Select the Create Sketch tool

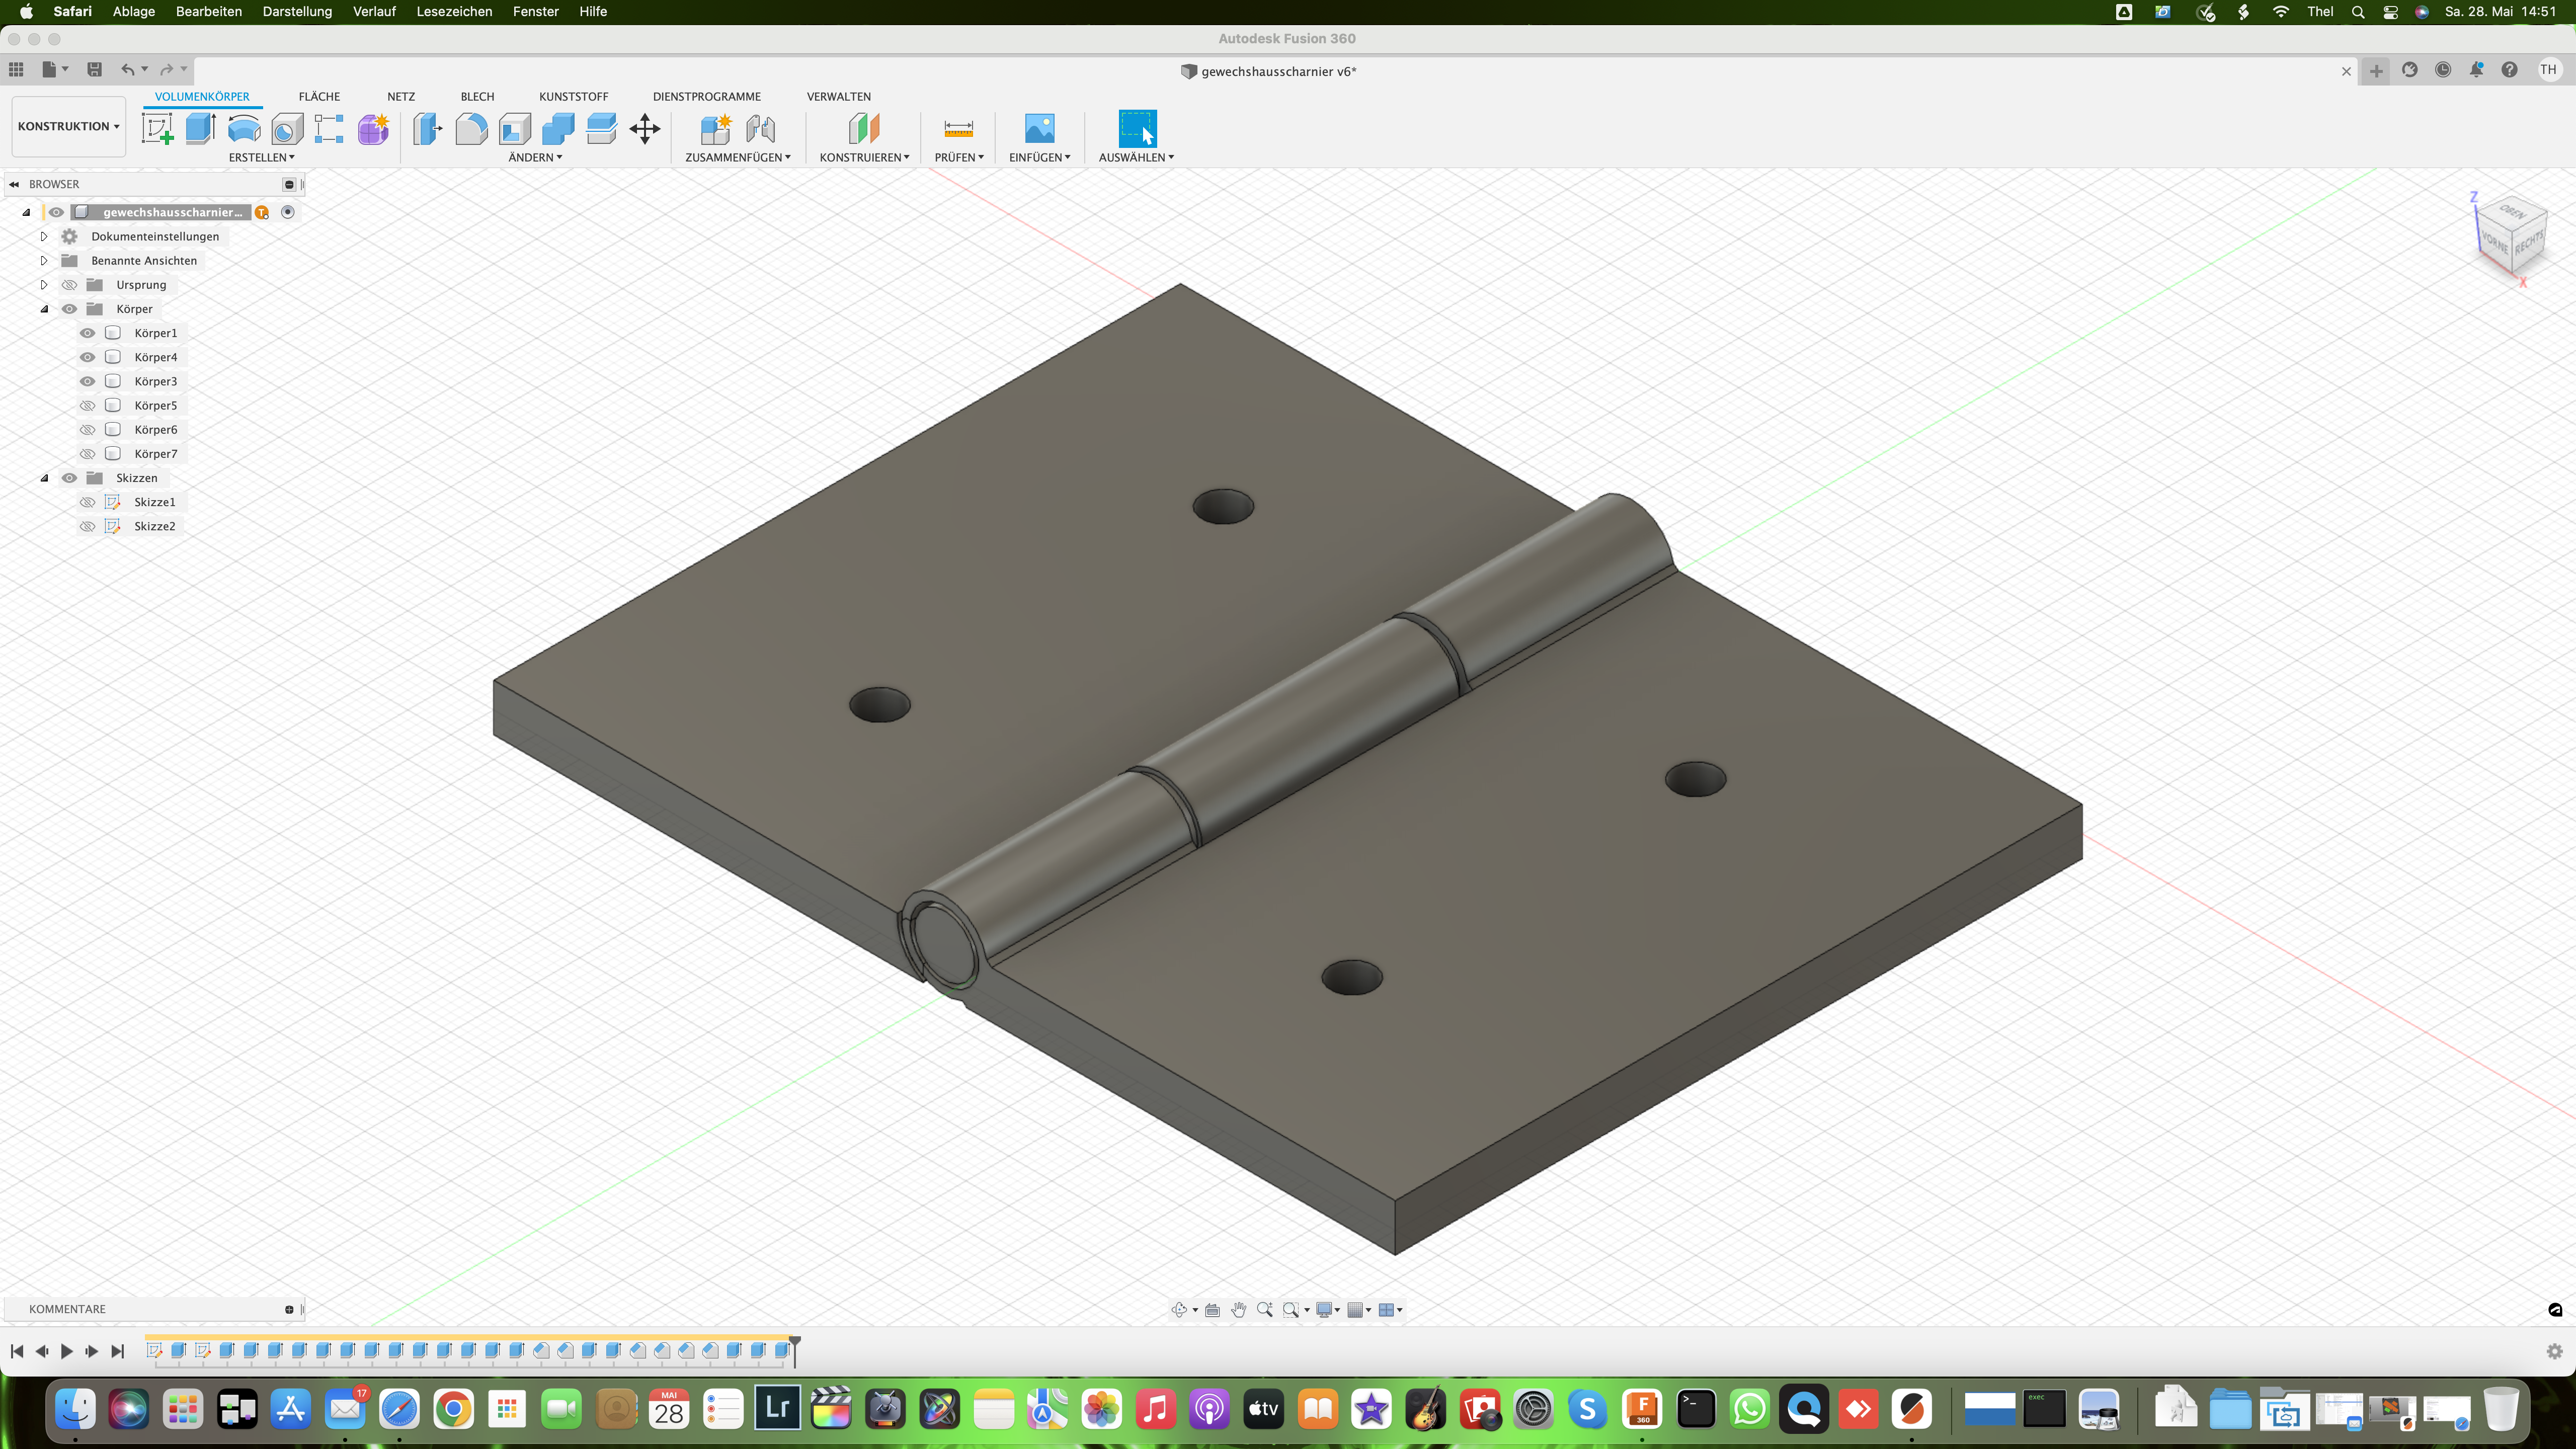157,128
